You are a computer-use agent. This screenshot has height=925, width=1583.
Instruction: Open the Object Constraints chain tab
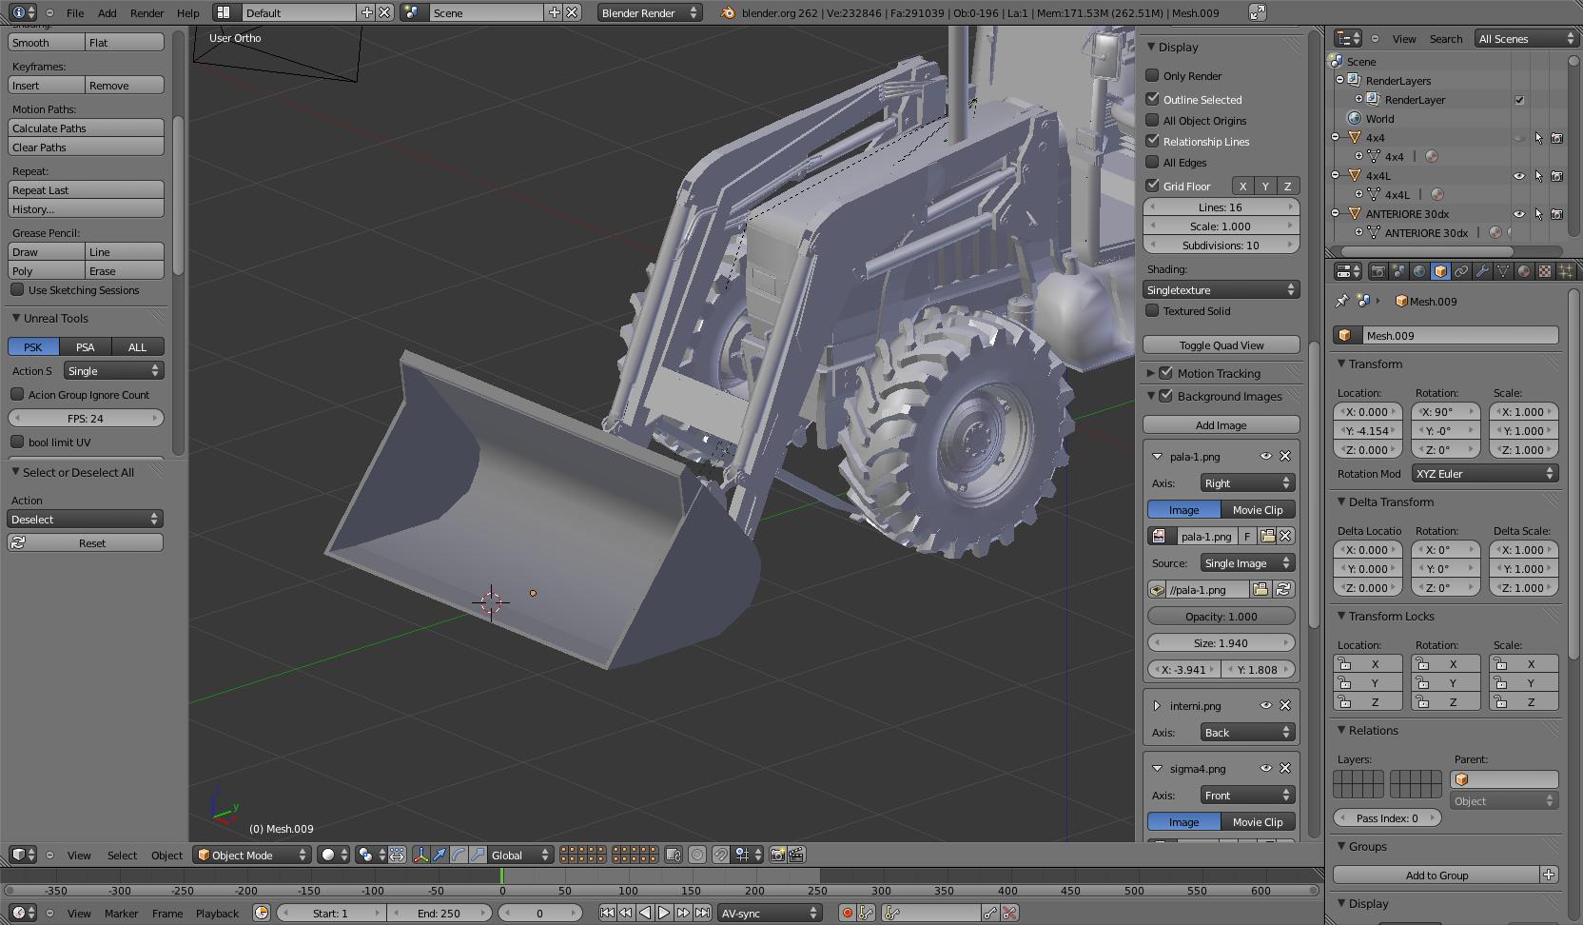pyautogui.click(x=1461, y=271)
